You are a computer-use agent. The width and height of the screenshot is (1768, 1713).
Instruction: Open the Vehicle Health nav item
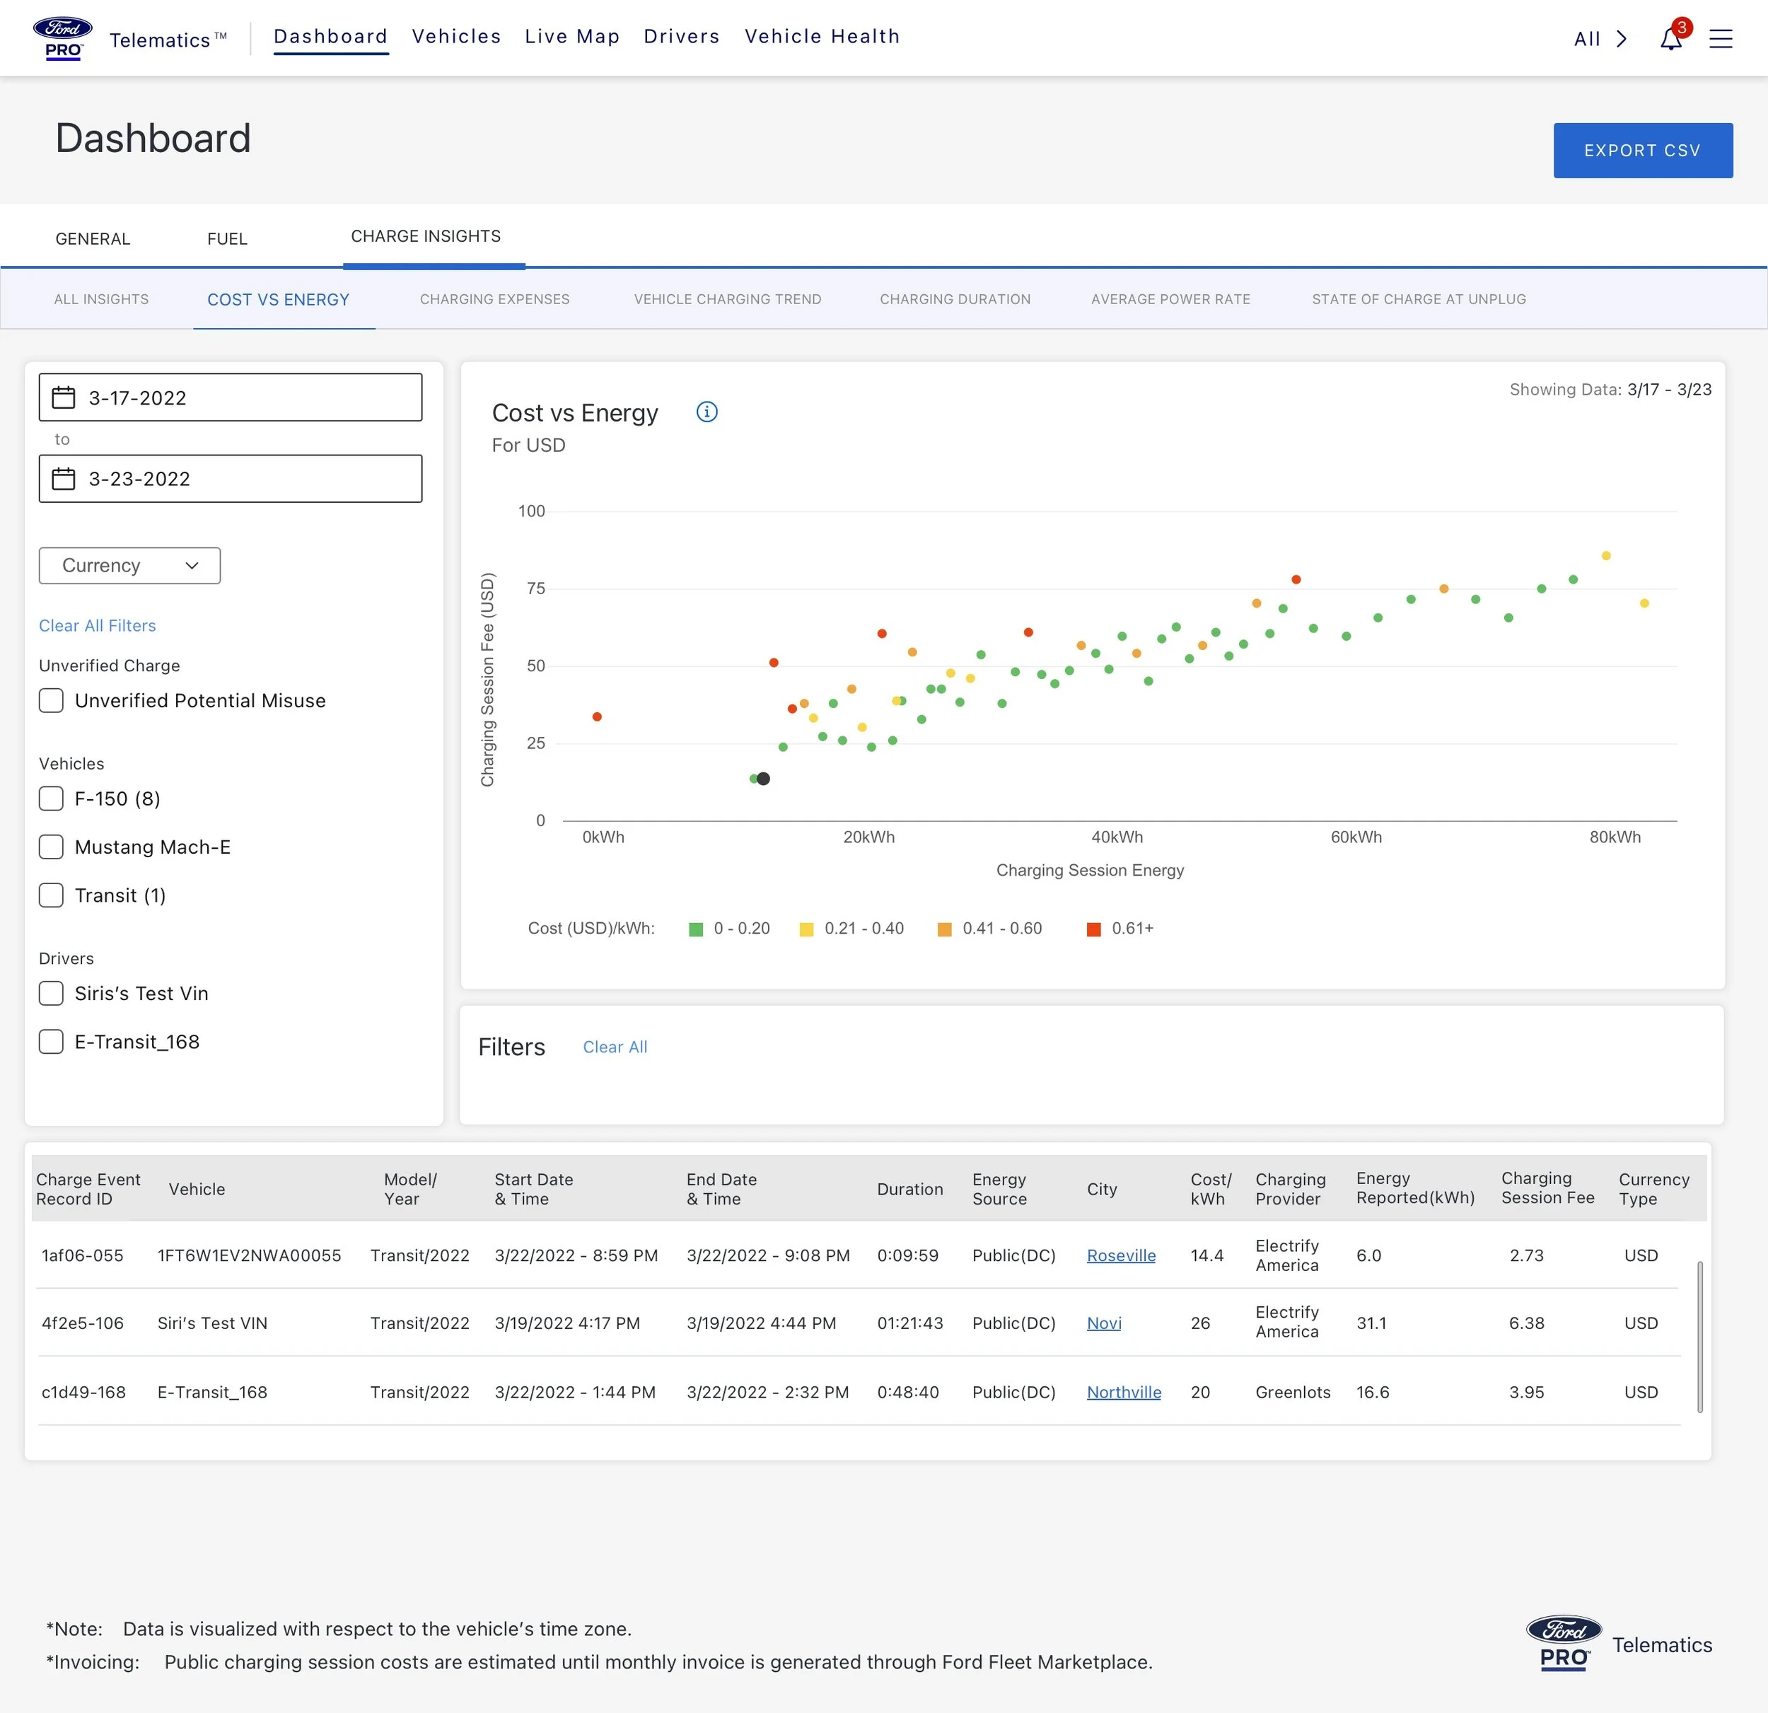point(822,36)
